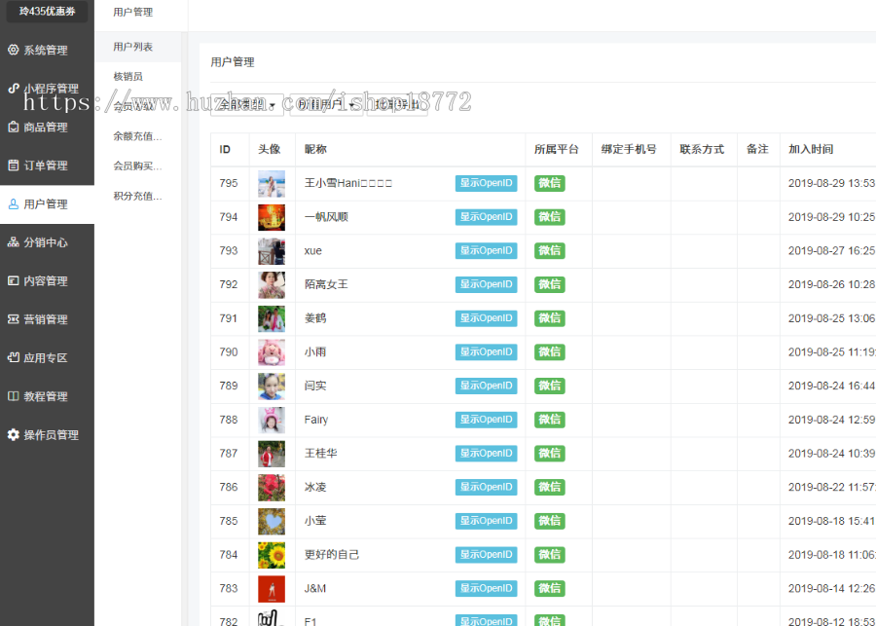Select 会员等级 in the submenu
This screenshot has height=626, width=876.
137,106
